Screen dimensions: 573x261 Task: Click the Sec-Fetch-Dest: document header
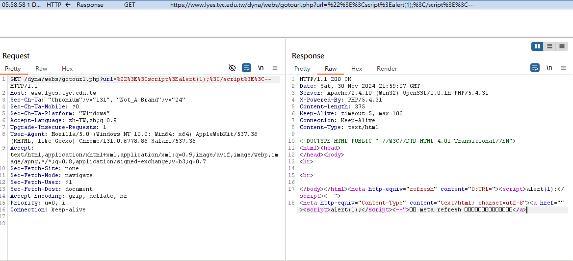(x=52, y=189)
